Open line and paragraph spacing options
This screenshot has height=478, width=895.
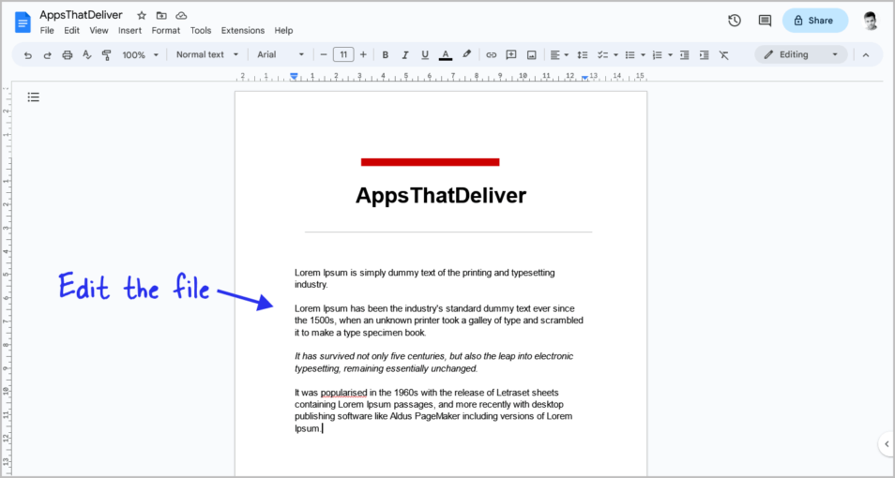(583, 55)
